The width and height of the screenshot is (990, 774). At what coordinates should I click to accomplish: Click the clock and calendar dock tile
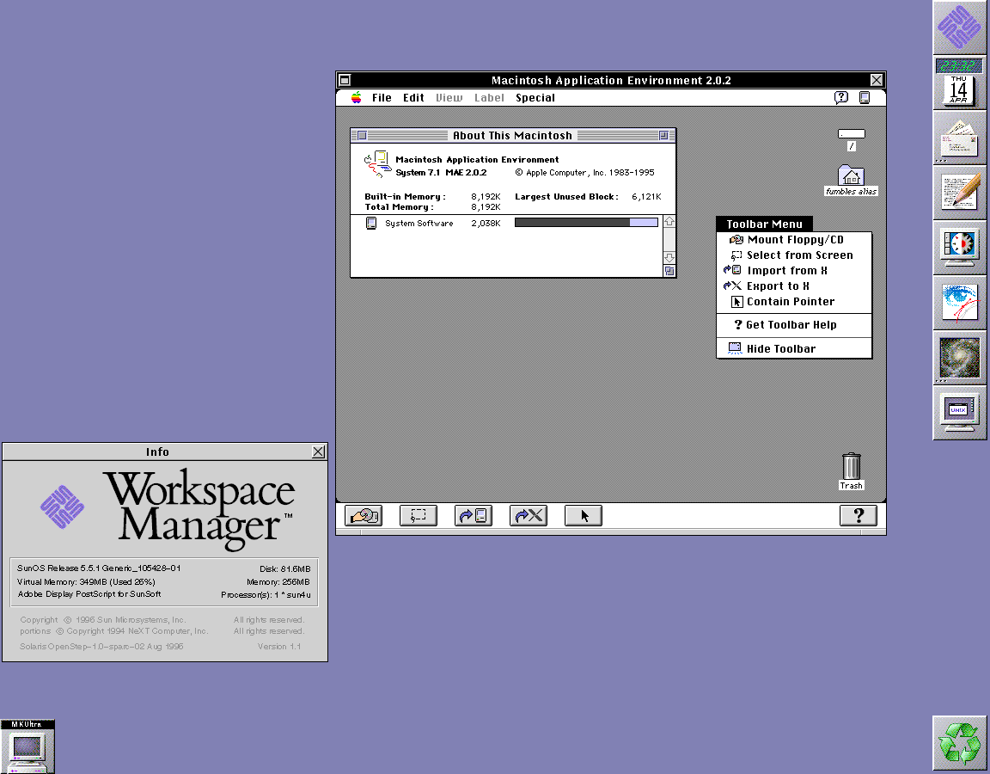(x=960, y=83)
